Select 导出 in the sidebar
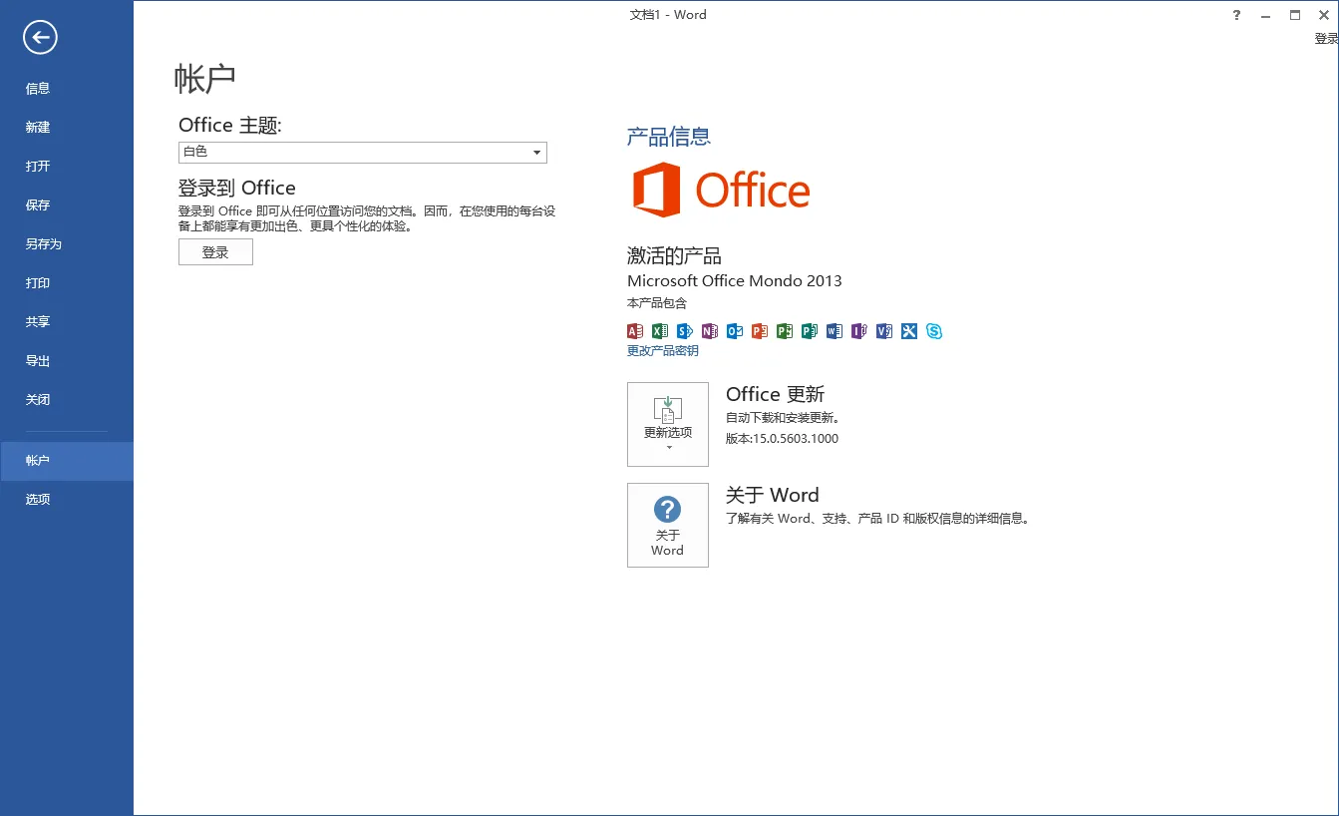 pos(67,360)
